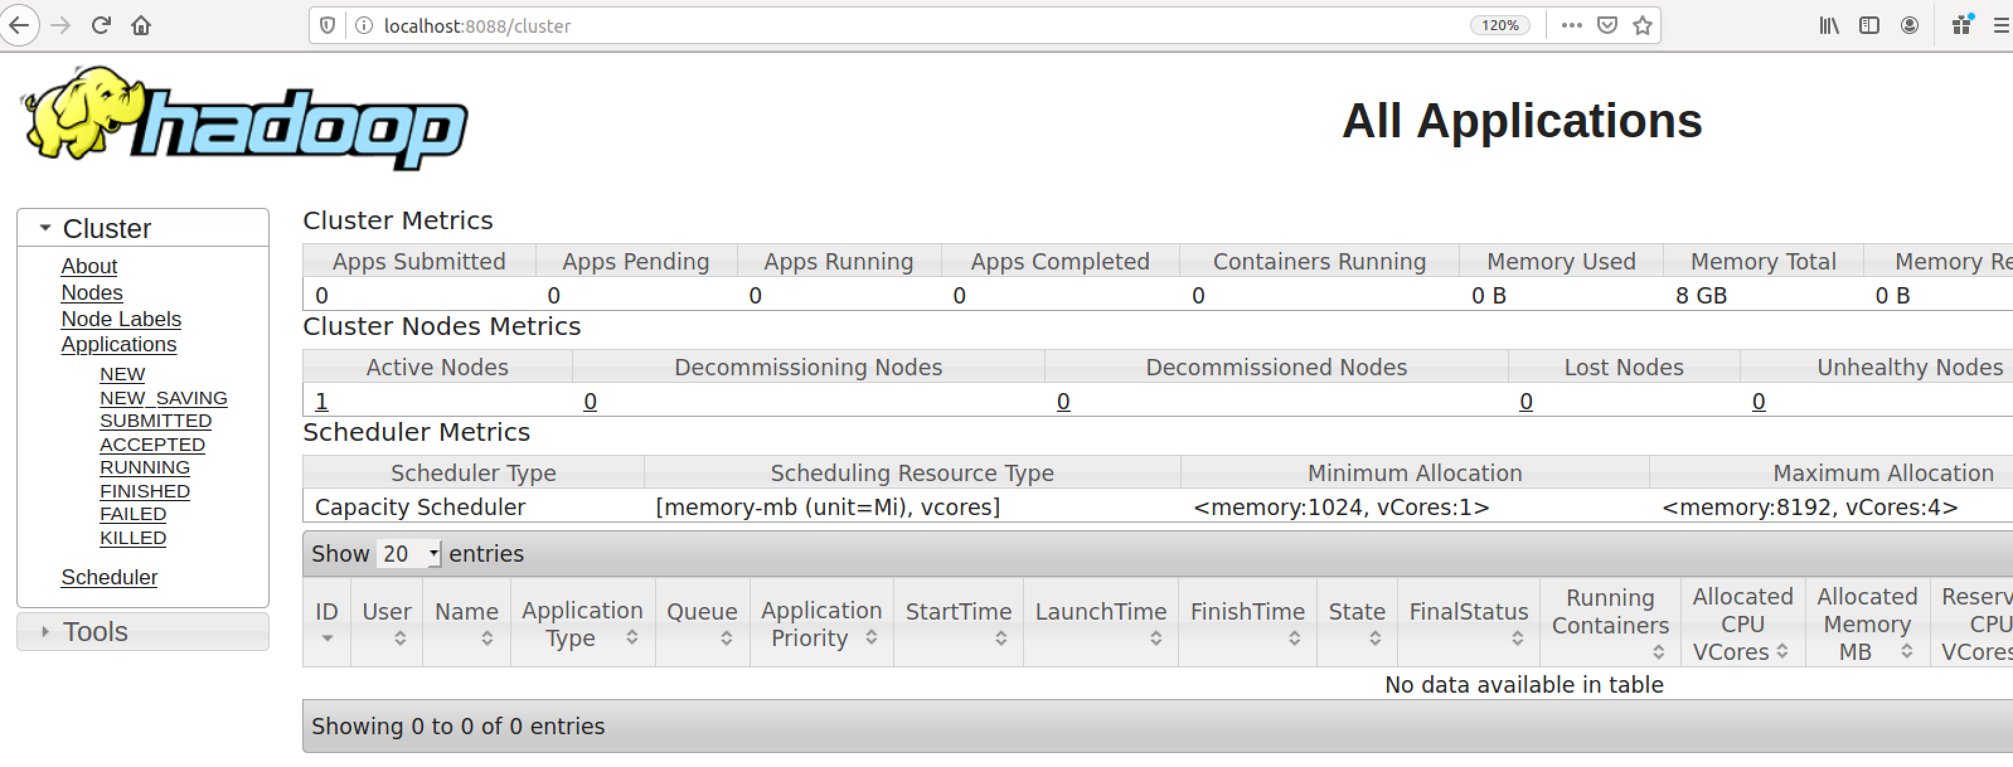
Task: Click the No data available in table message
Action: (x=1524, y=685)
